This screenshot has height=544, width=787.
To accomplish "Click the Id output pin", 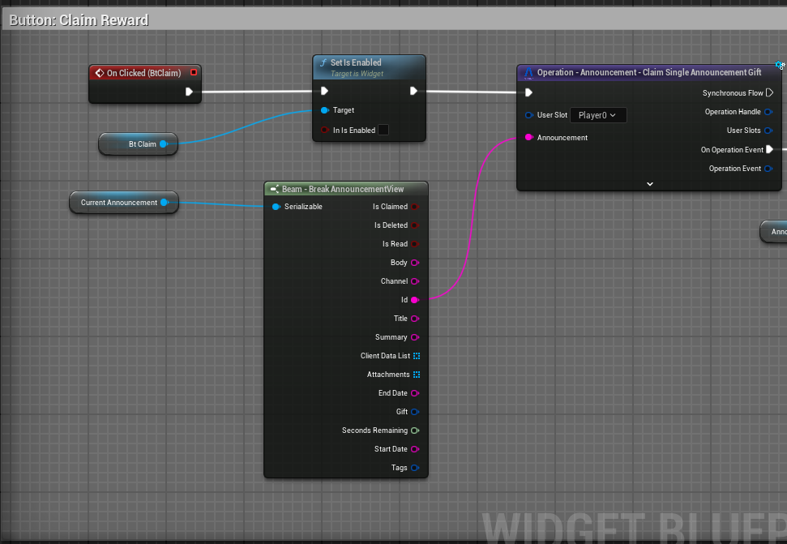I will pos(415,300).
